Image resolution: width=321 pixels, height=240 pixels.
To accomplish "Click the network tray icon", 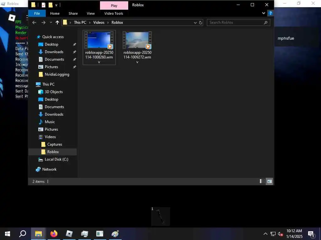I will pos(273,234).
